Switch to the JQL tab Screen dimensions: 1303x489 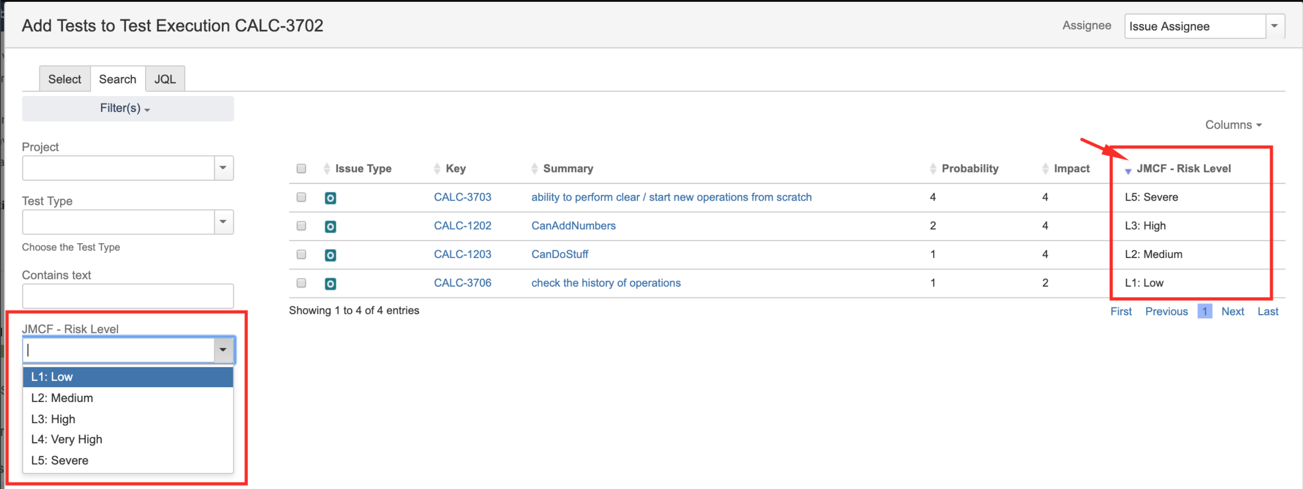tap(165, 79)
